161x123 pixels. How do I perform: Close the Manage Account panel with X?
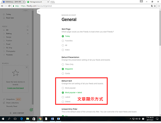(x=39, y=12)
